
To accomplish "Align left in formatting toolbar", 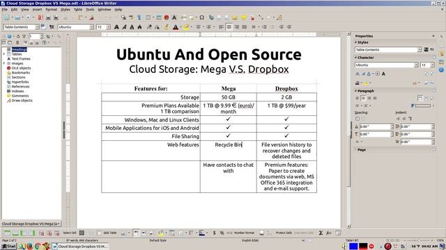I will 221,27.
